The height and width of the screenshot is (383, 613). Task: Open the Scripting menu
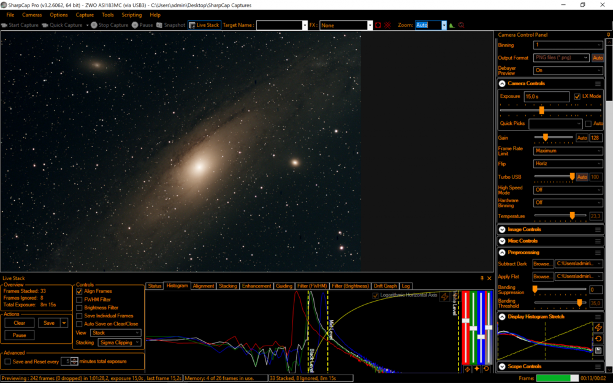pyautogui.click(x=131, y=15)
